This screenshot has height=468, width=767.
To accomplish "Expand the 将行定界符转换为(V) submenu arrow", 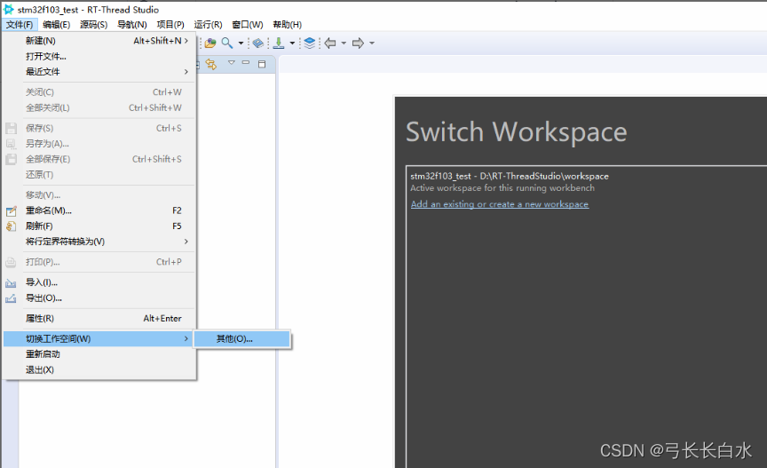I will point(186,242).
